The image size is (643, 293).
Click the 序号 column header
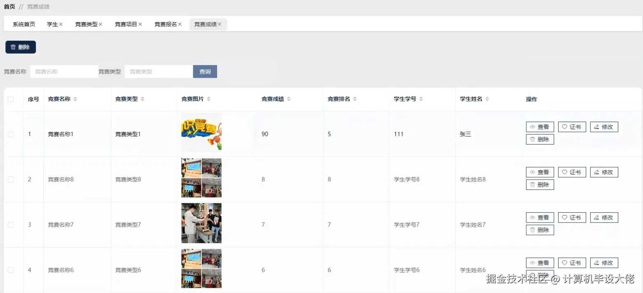[x=33, y=99]
